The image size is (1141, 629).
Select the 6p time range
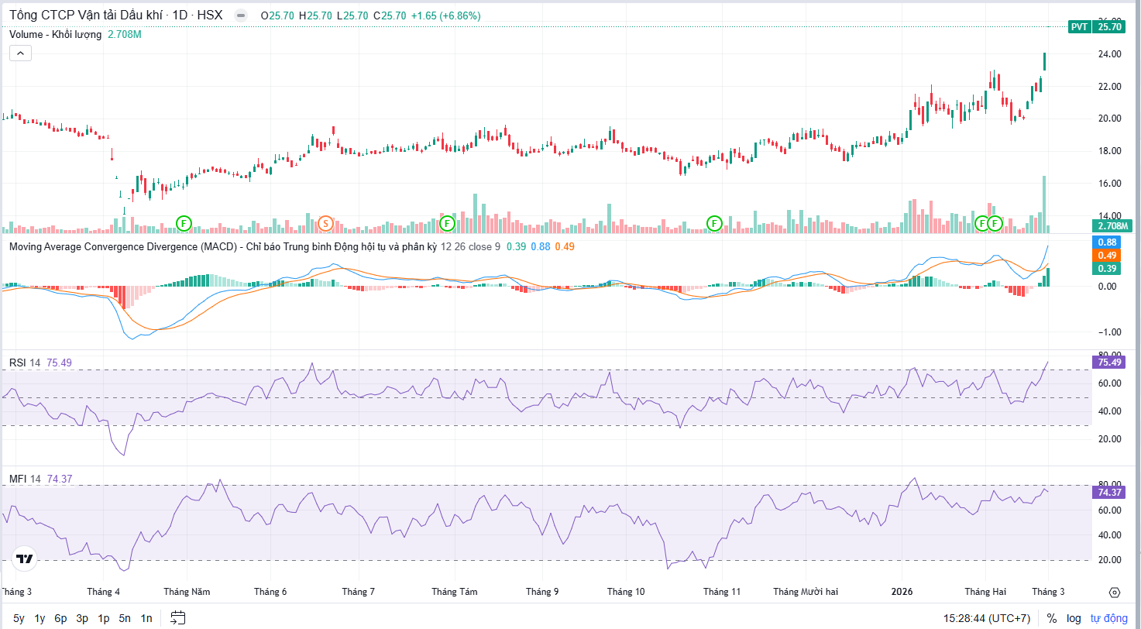[x=60, y=618]
